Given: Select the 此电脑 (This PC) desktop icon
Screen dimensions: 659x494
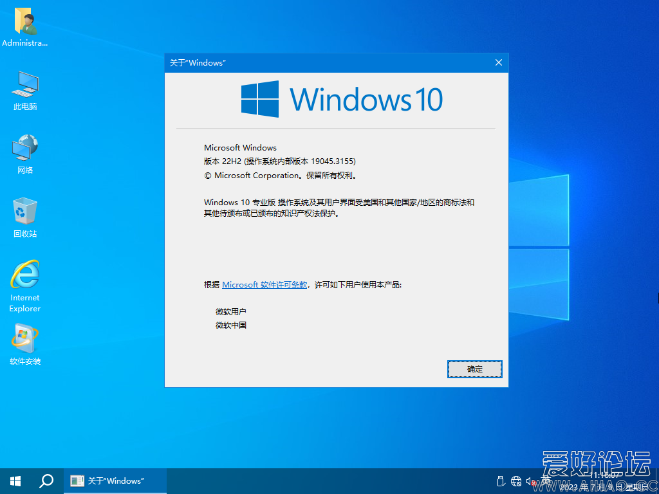Looking at the screenshot, I should tap(25, 90).
